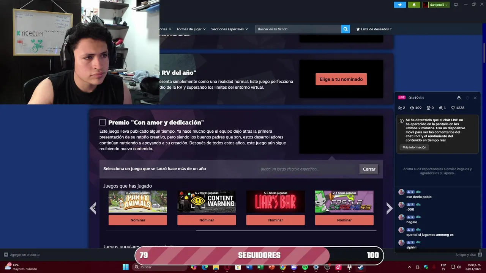Open Microsoft Edge from taskbar
Viewport: 486px width, 273px height.
click(x=205, y=267)
